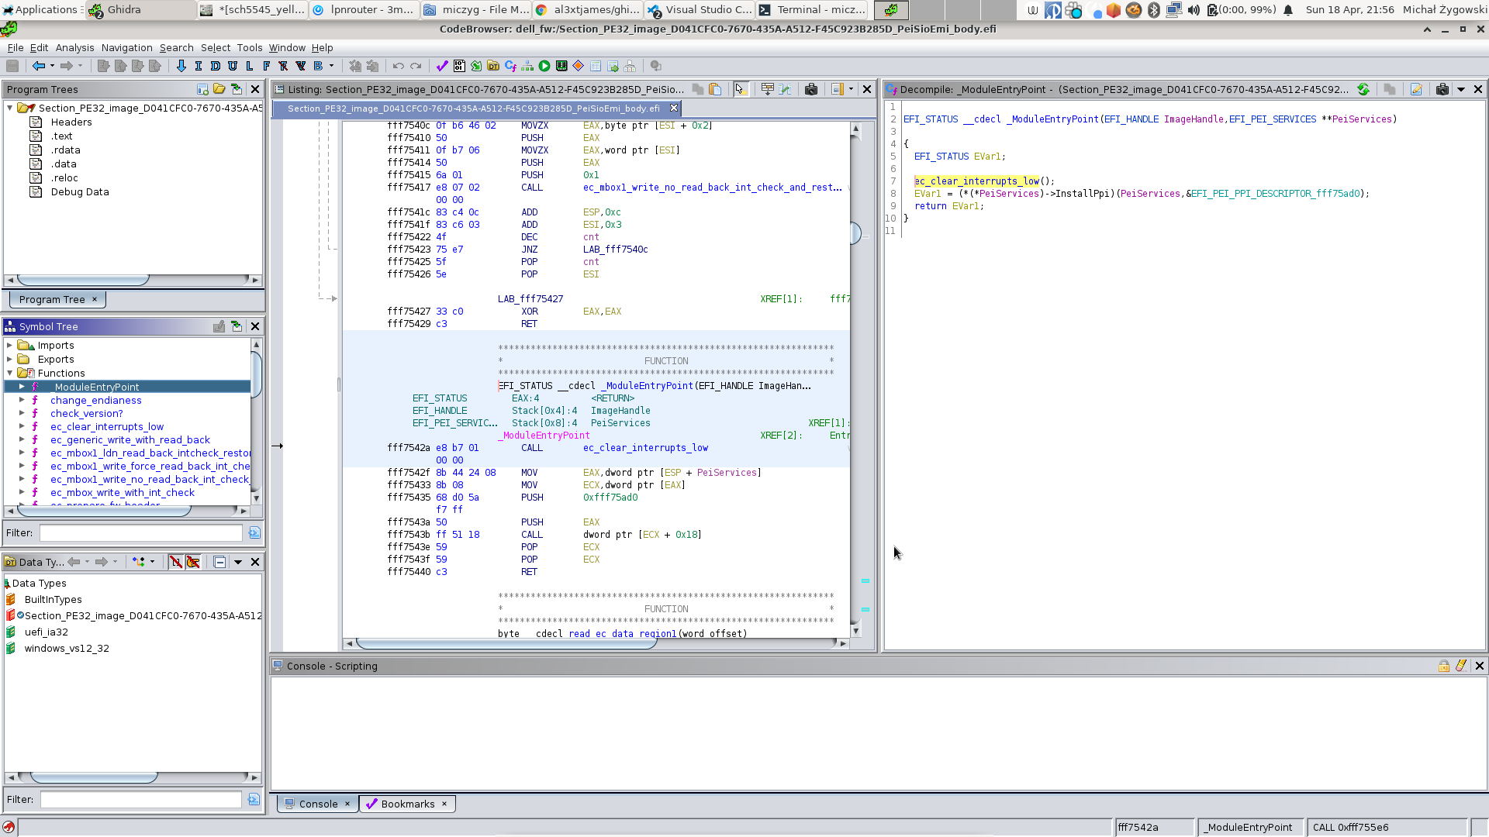Go to next Label toolbar icon
This screenshot has width=1489, height=837.
[250, 66]
